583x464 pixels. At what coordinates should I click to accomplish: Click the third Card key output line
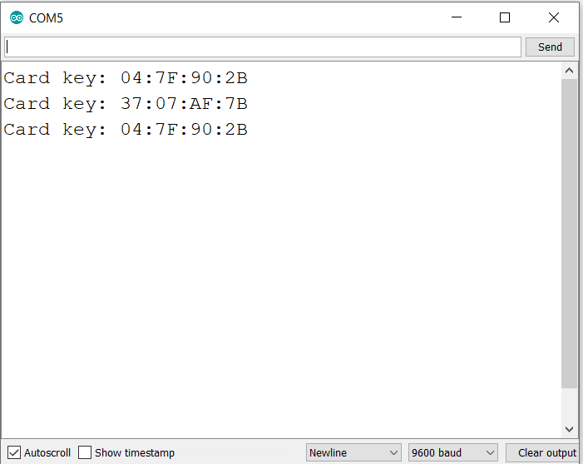click(x=126, y=130)
